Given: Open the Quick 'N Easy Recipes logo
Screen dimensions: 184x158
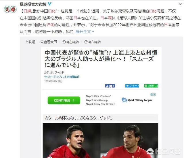Looking at the screenshot, I should (137, 100).
